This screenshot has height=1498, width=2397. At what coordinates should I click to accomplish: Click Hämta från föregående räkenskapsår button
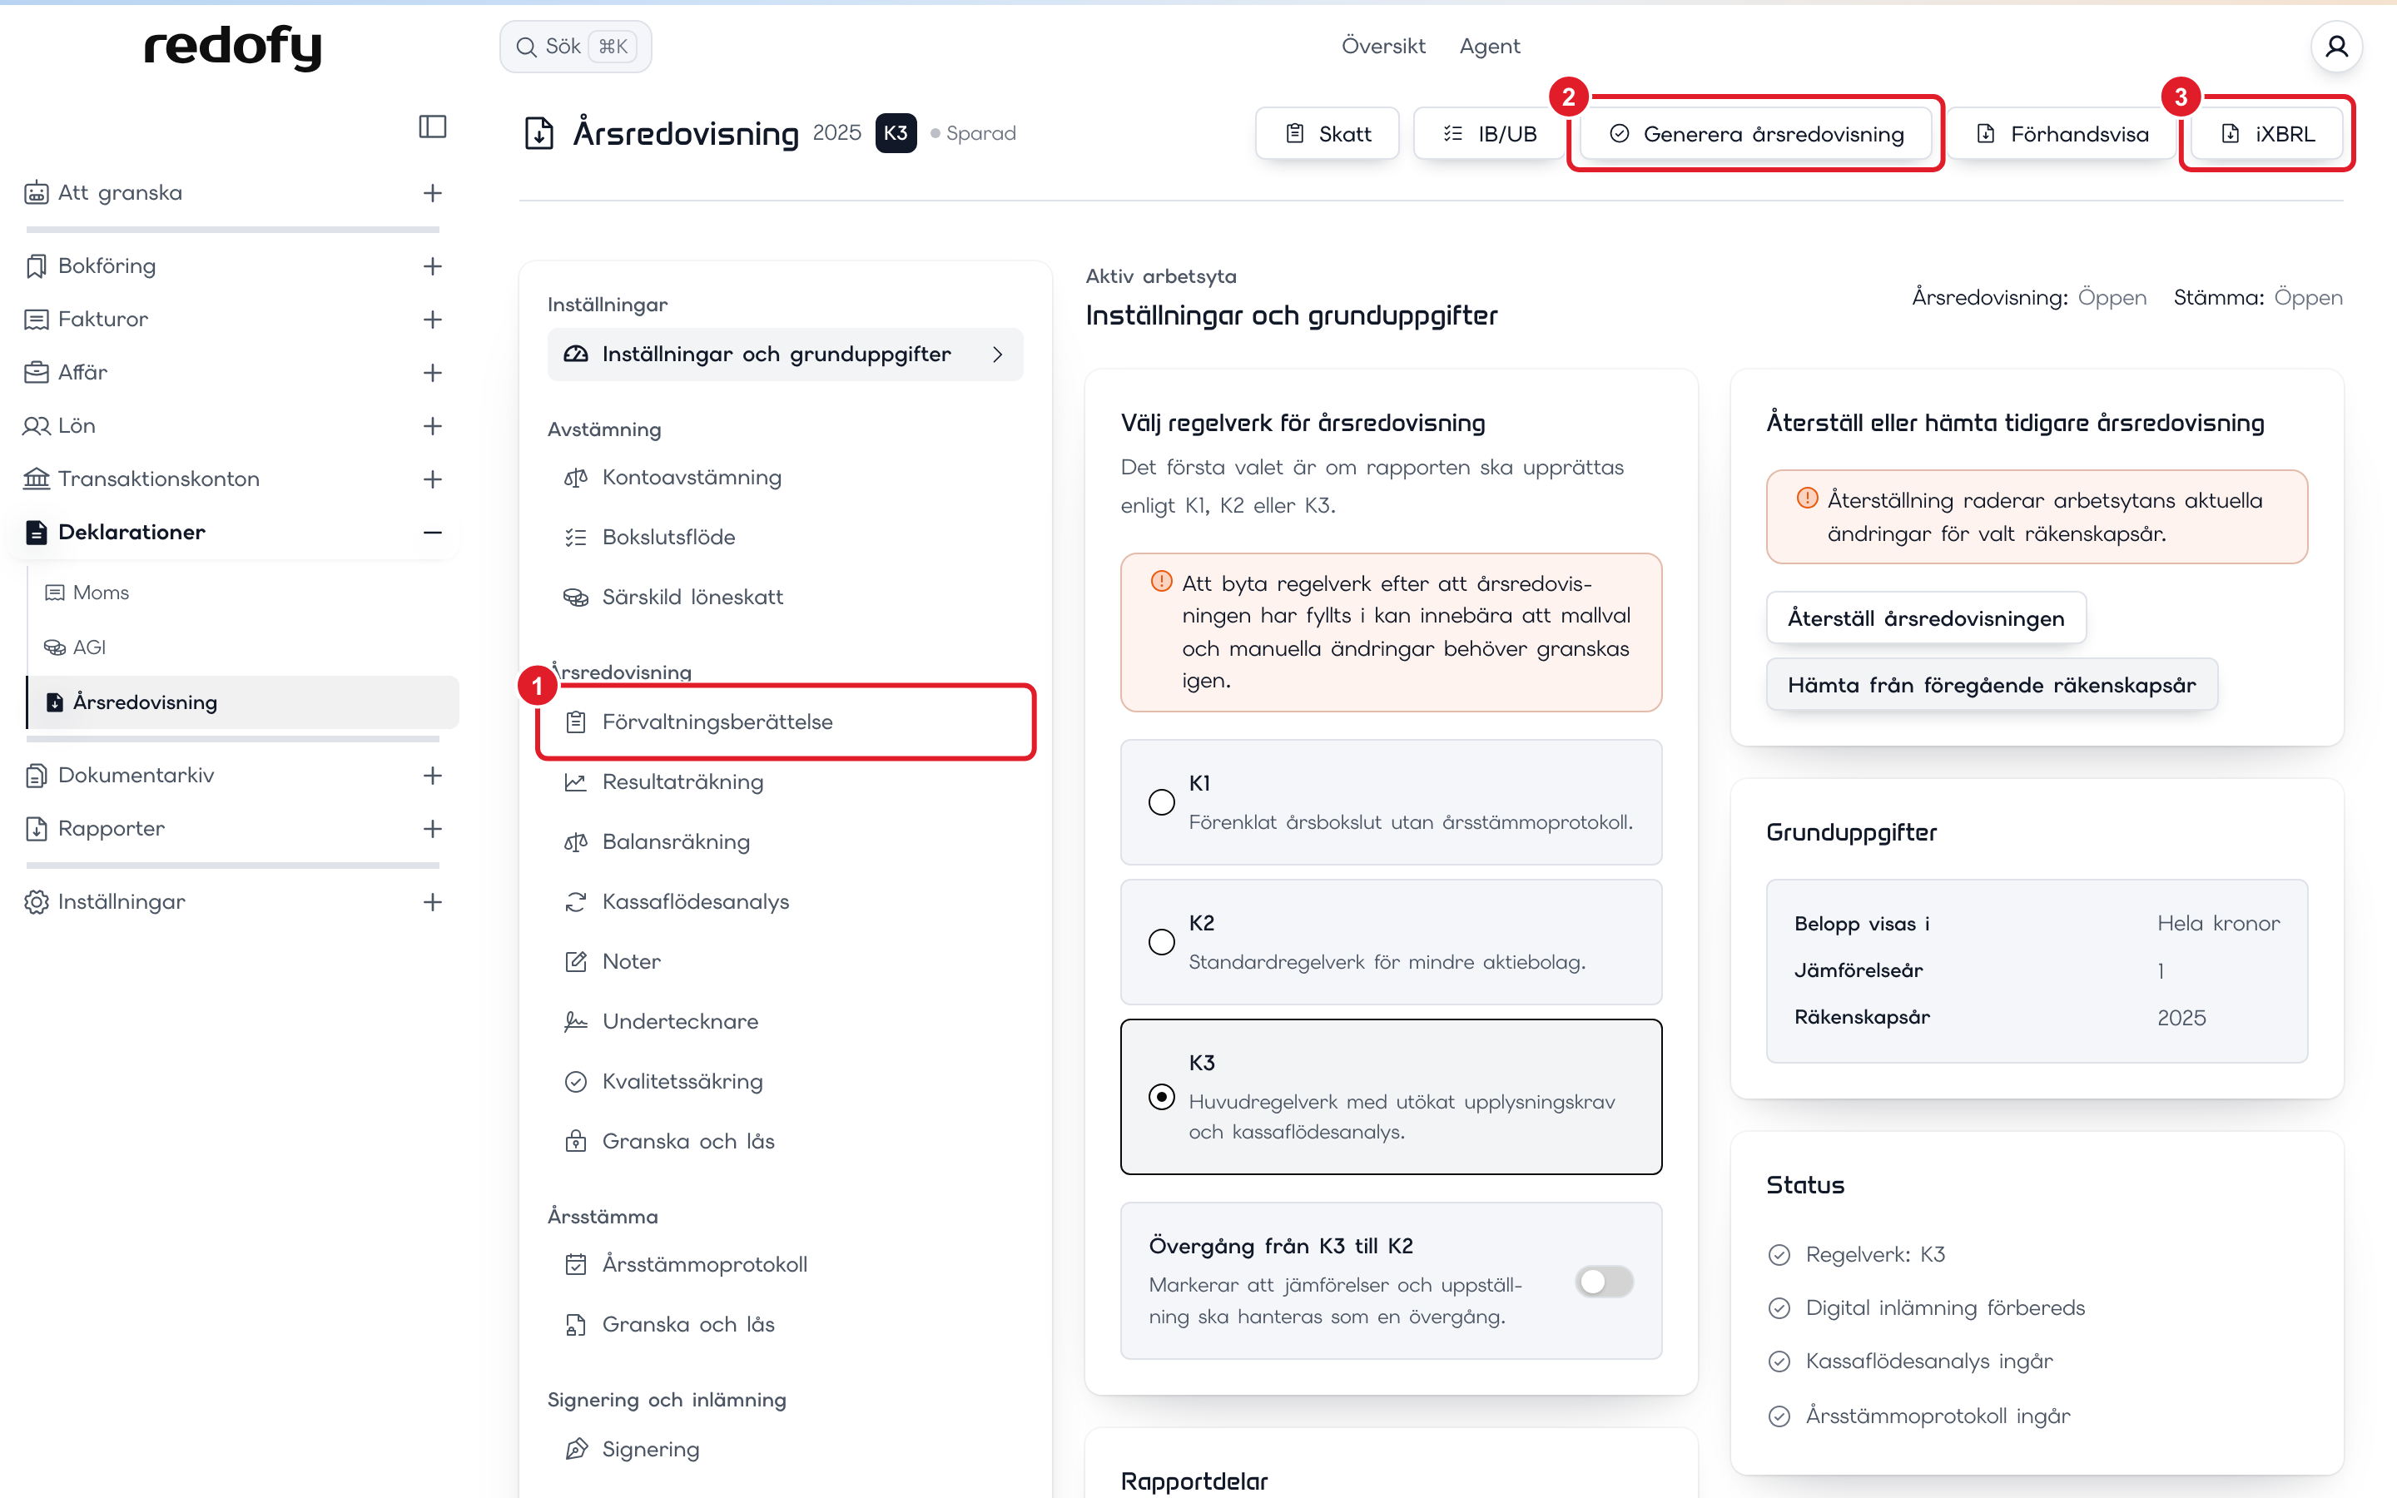[1991, 685]
